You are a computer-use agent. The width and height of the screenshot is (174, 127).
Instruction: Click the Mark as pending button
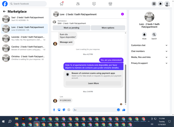click(71, 28)
